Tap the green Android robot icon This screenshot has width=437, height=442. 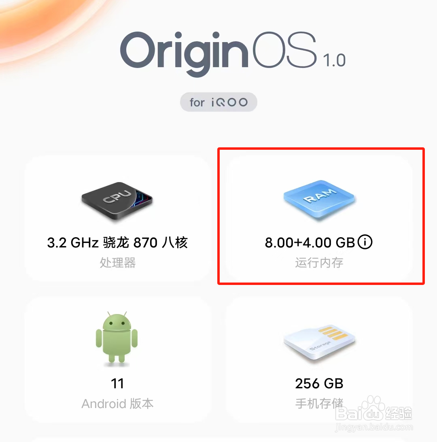point(117,338)
